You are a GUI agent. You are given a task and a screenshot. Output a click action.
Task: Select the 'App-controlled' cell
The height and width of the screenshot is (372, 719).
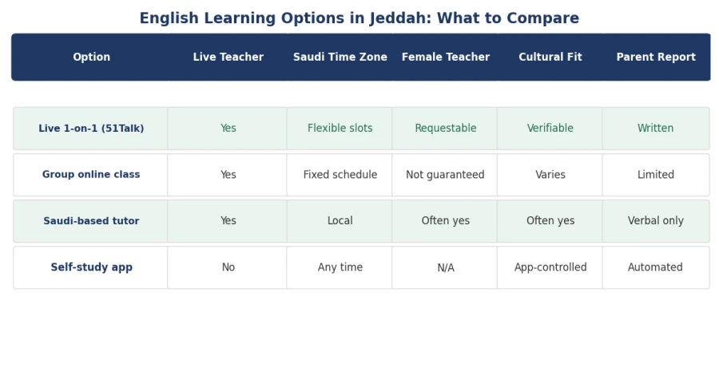[550, 267]
